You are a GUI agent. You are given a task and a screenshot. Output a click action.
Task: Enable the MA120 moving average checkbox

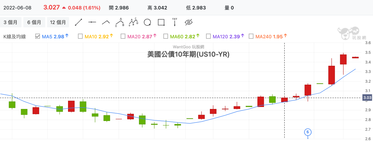pos(208,36)
